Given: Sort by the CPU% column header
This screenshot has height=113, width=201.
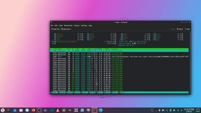Looking at the screenshot, I should [95, 49].
